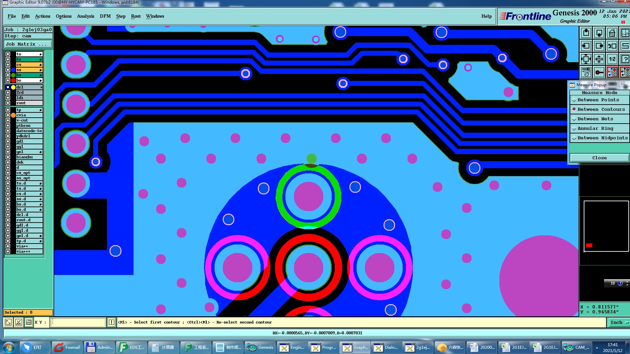Click the red color swatch of bo layer

(x=13, y=80)
